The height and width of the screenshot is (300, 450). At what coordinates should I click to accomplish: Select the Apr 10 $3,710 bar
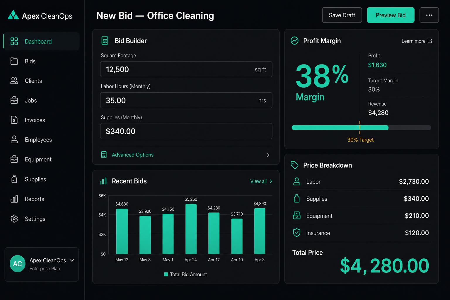[x=237, y=236]
